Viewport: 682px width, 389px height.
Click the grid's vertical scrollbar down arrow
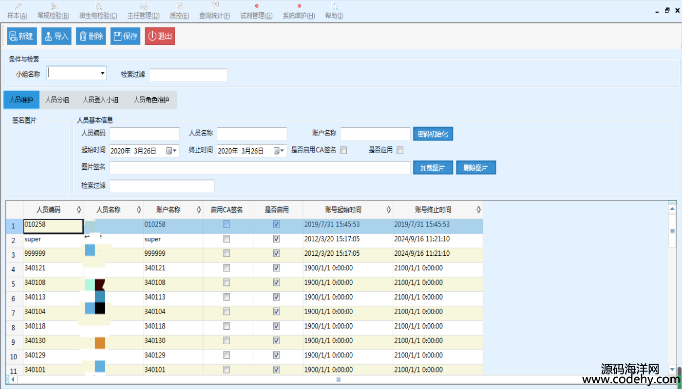pos(673,370)
